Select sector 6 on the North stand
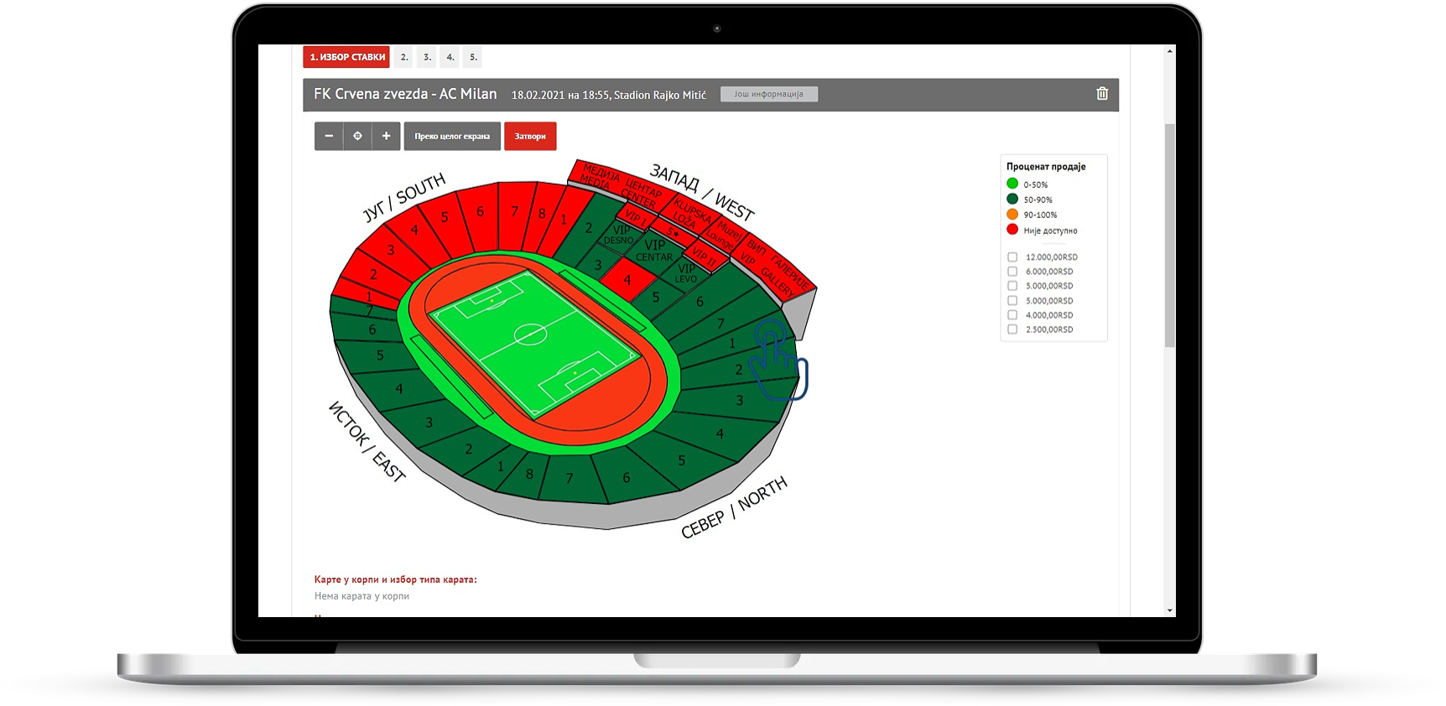The image size is (1446, 706). [626, 478]
